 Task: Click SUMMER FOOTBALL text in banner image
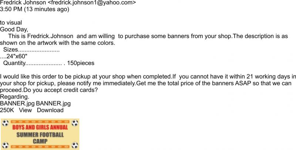(x=40, y=135)
